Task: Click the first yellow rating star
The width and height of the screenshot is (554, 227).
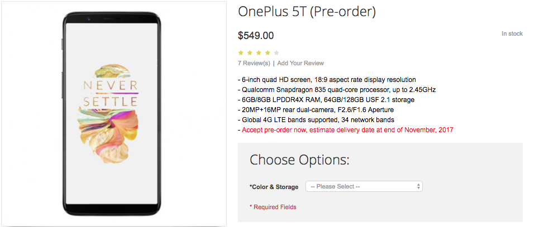Action: pos(241,52)
